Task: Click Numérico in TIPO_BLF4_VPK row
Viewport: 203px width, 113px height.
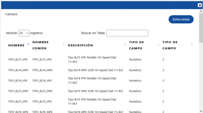Action: (135, 81)
